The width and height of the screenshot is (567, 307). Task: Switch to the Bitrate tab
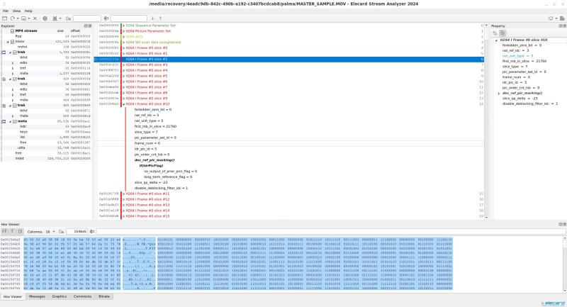(x=103, y=296)
